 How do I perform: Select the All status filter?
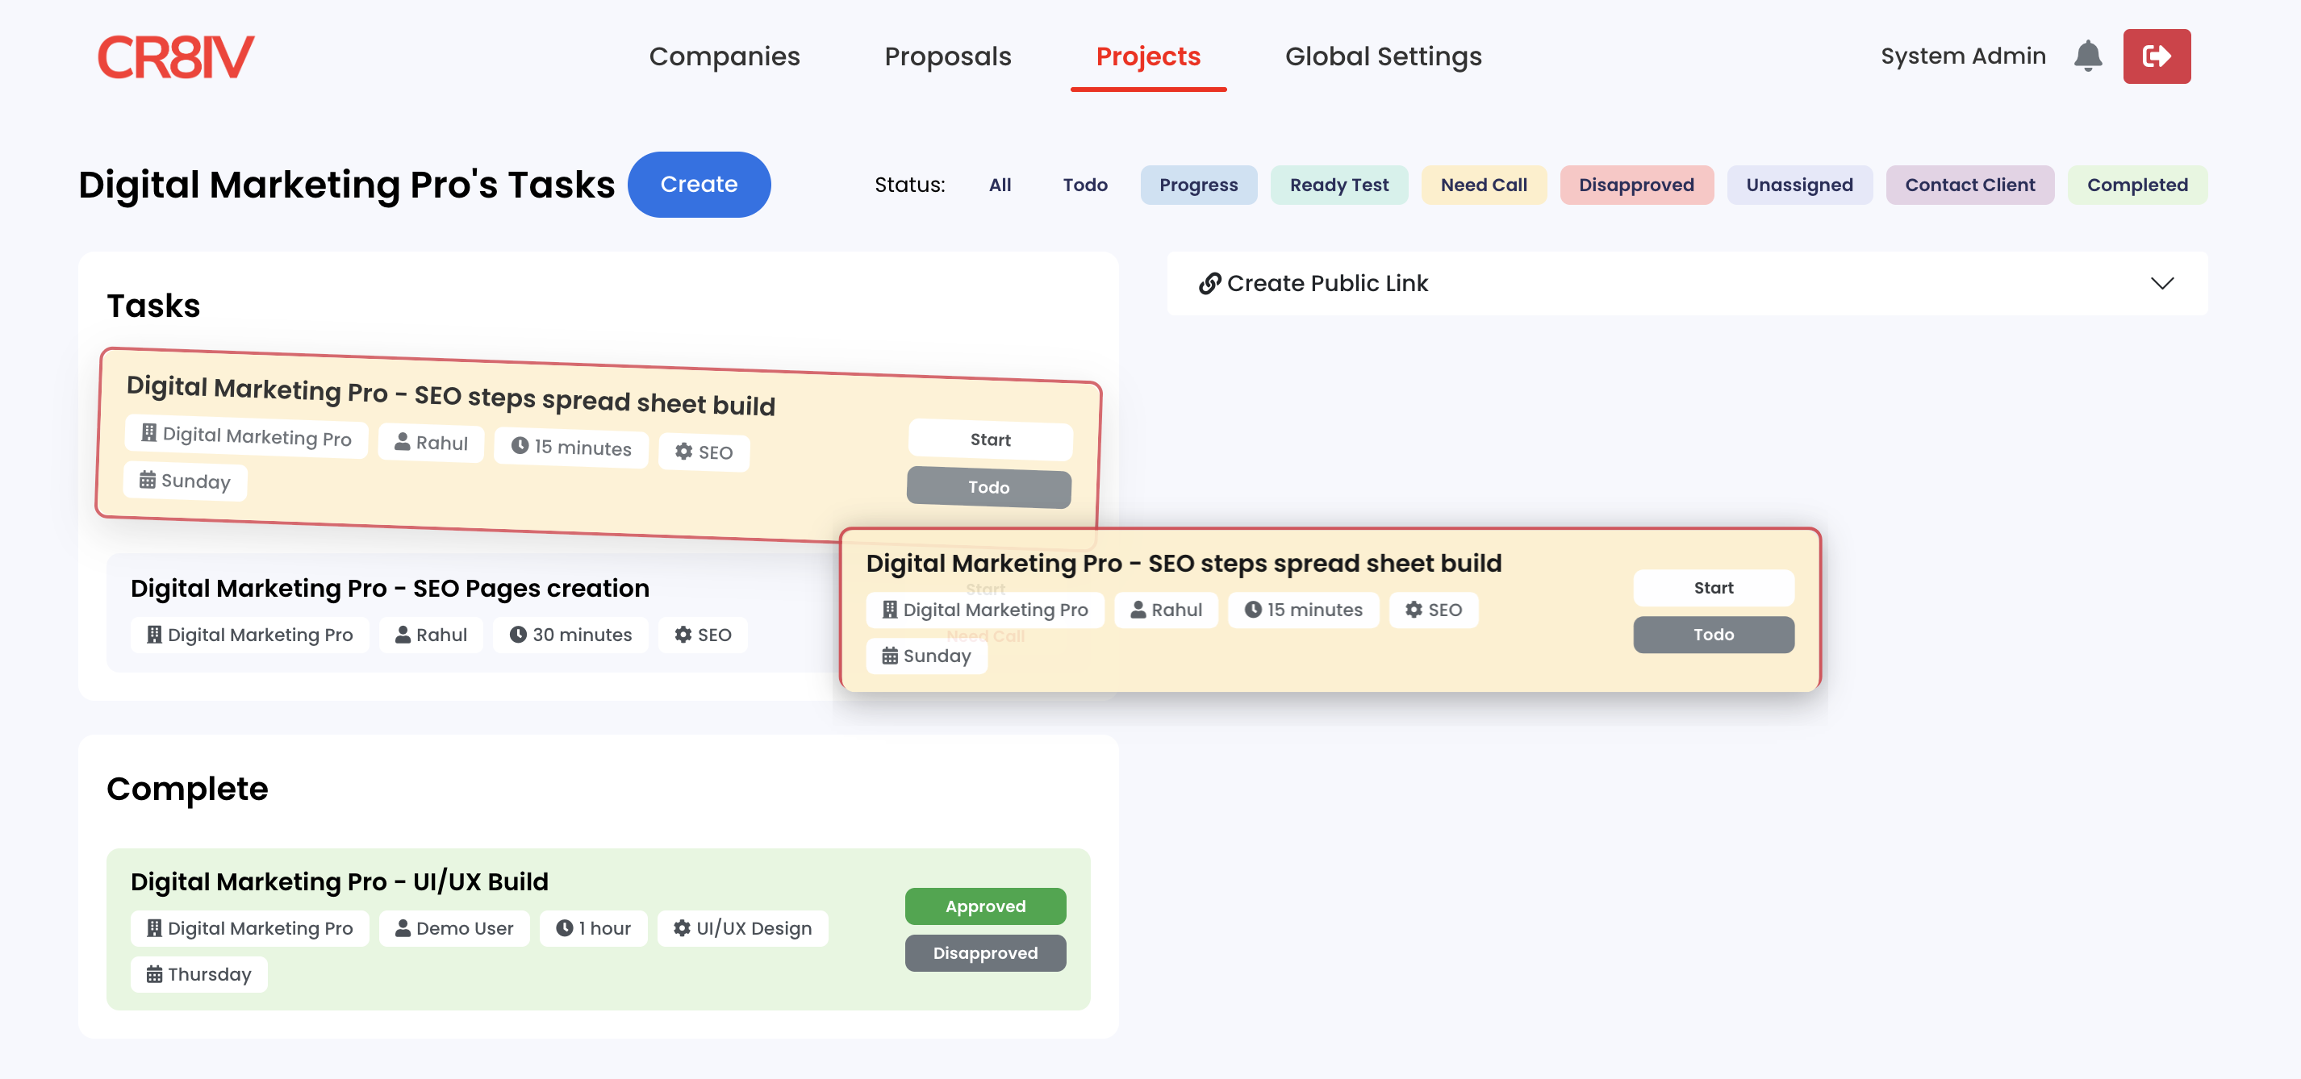coord(1000,185)
